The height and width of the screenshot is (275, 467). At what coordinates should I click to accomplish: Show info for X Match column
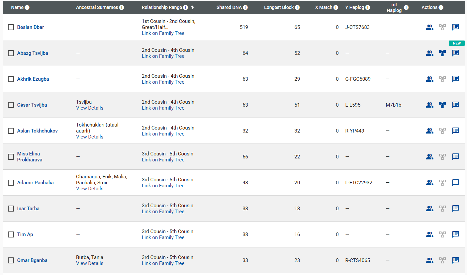(x=336, y=8)
